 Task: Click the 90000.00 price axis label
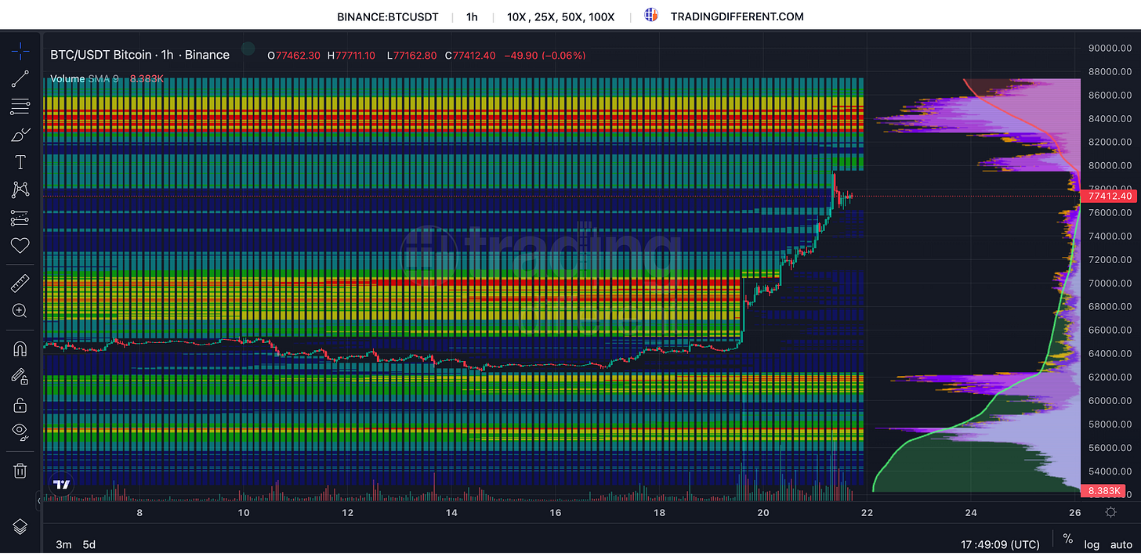coord(1110,48)
